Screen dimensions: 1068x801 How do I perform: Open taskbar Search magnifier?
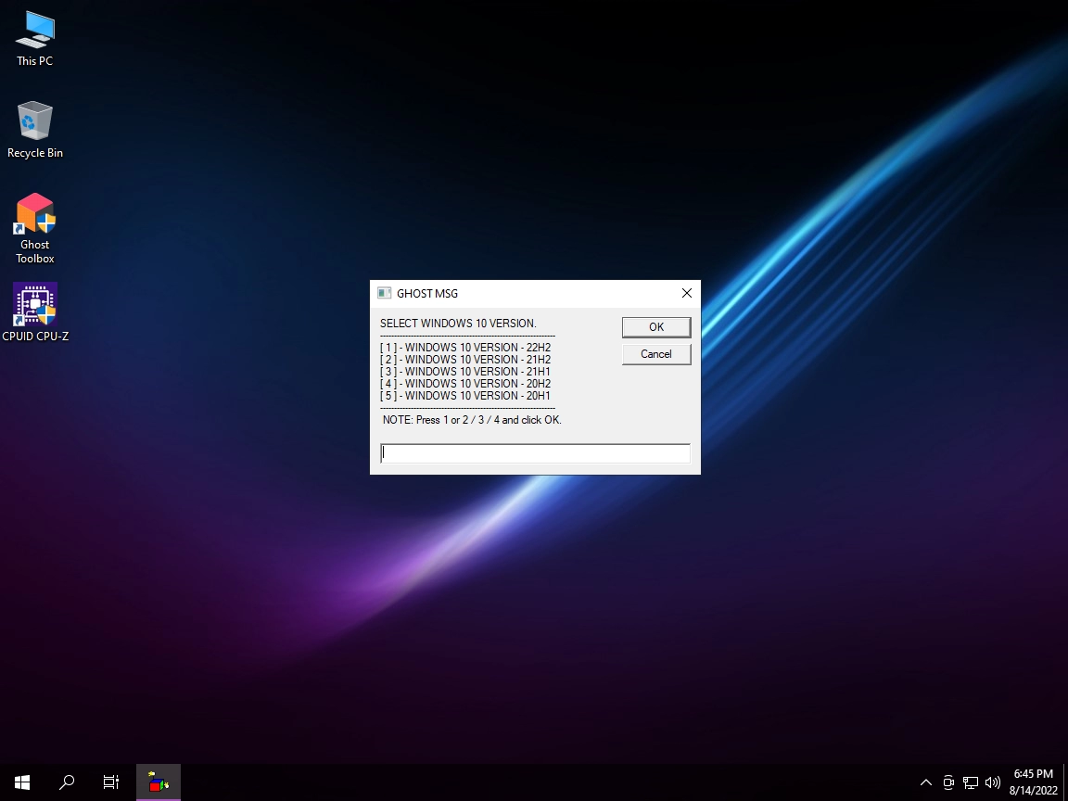pyautogui.click(x=67, y=782)
